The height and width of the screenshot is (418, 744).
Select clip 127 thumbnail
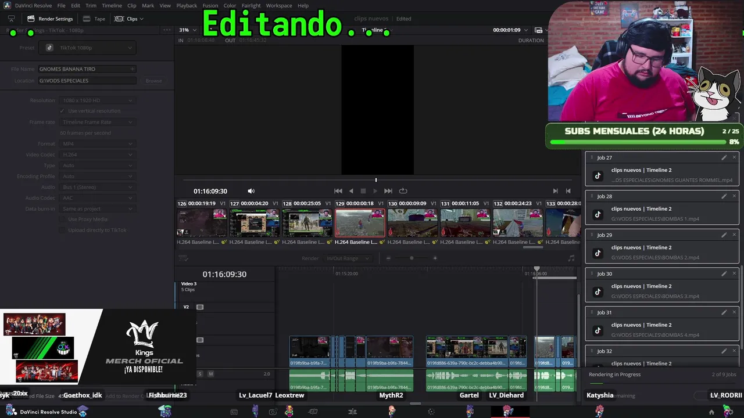pyautogui.click(x=255, y=223)
